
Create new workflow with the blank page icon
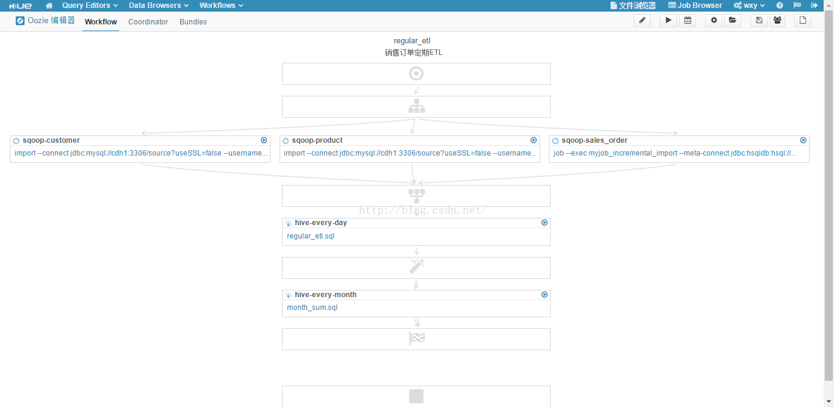(x=803, y=21)
